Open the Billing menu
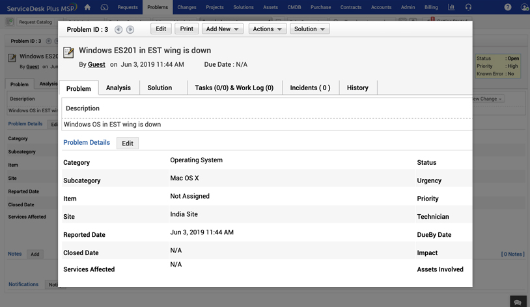The image size is (530, 307). tap(431, 7)
